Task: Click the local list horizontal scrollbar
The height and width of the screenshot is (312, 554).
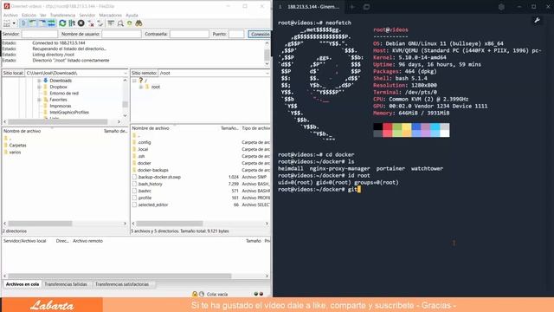Action: coord(40,224)
